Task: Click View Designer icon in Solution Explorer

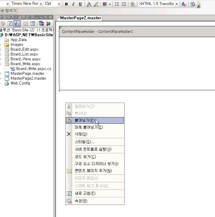Action: click(x=32, y=24)
